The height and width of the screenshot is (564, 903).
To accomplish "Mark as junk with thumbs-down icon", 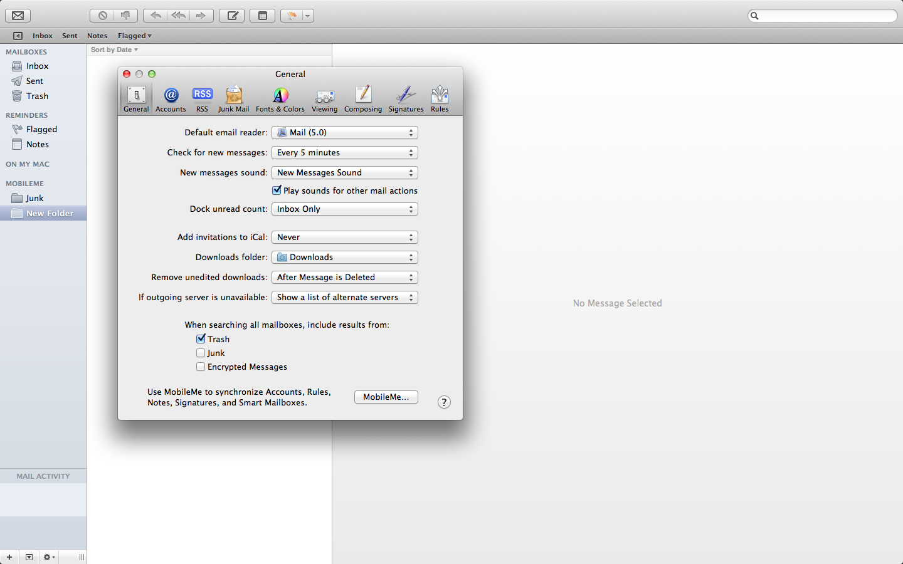I will (125, 16).
